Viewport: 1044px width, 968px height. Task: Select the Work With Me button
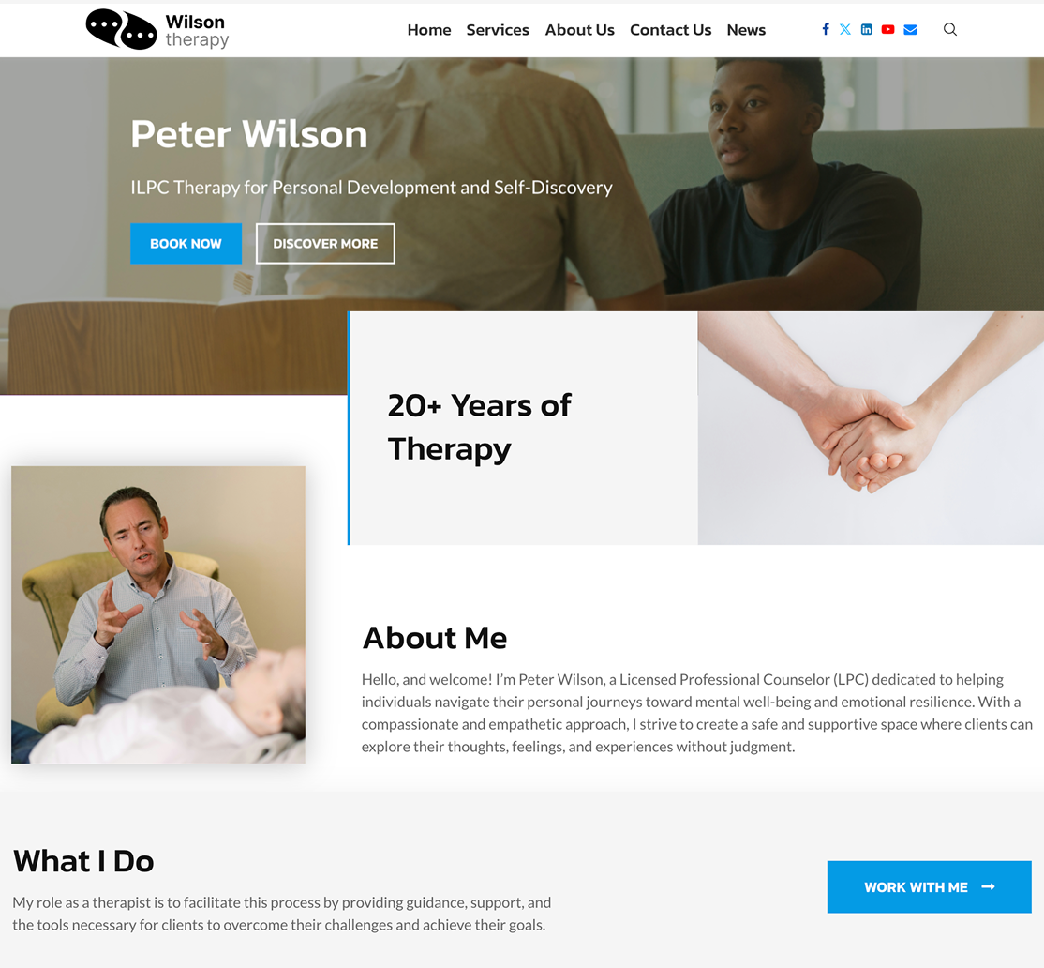[929, 886]
